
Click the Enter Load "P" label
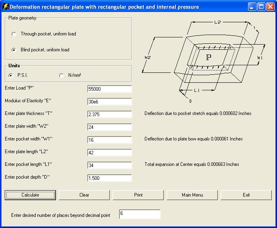(x=19, y=88)
